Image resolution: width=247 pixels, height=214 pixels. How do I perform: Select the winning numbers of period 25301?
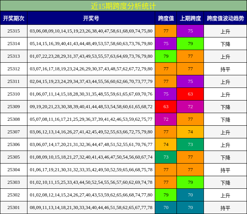click(x=91, y=208)
